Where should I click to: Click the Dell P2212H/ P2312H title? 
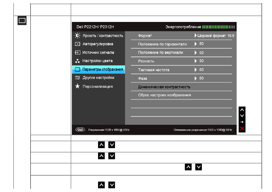tap(95, 27)
